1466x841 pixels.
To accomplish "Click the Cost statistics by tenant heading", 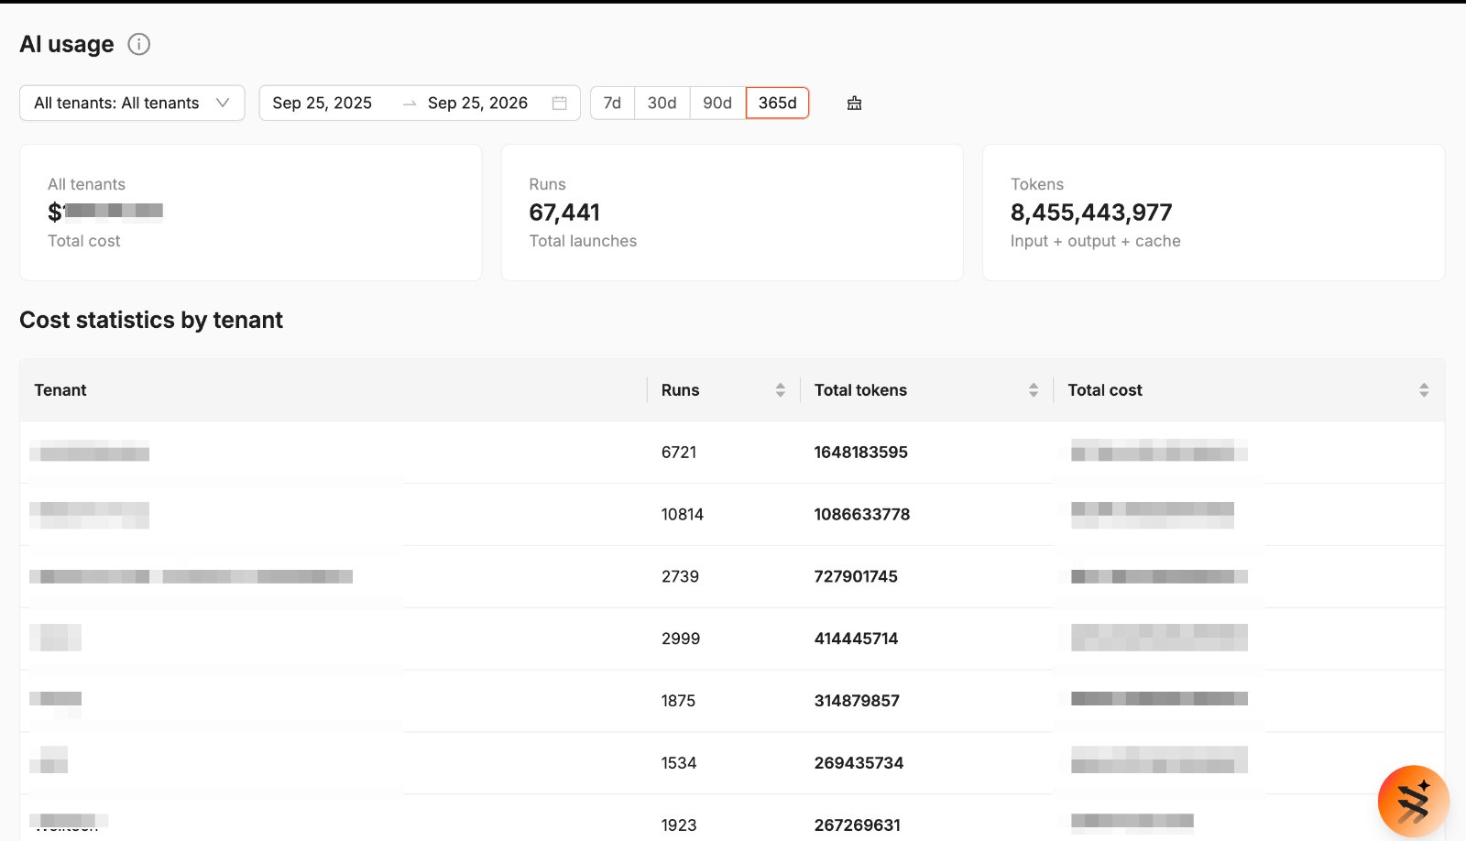I will point(151,320).
